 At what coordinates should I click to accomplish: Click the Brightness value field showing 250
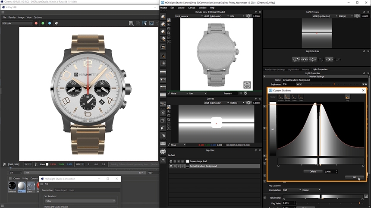point(289,84)
